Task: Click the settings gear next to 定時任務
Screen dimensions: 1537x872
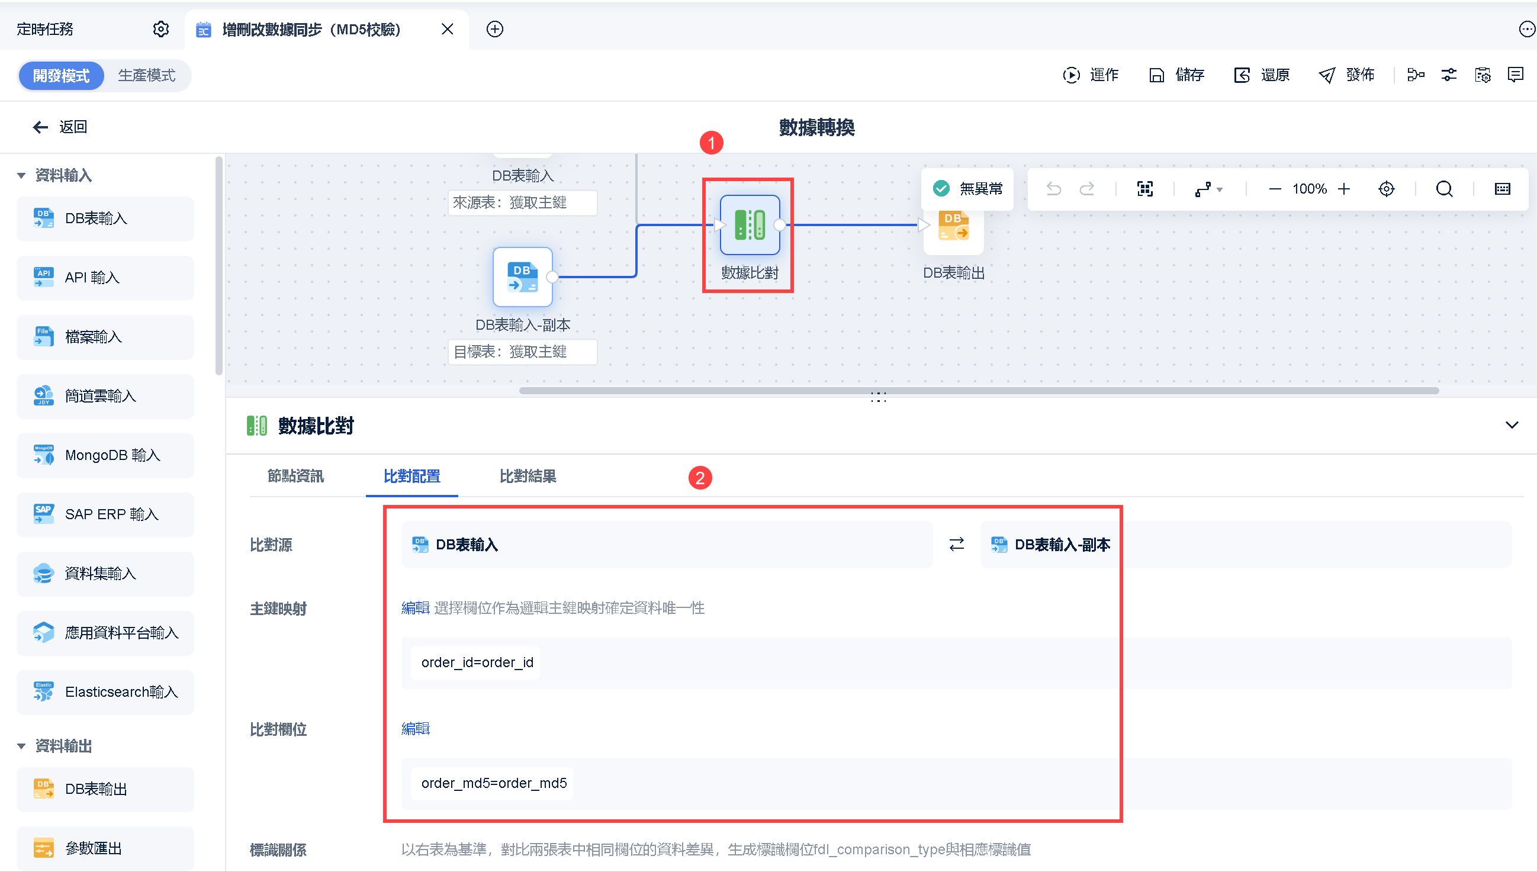Action: (160, 29)
